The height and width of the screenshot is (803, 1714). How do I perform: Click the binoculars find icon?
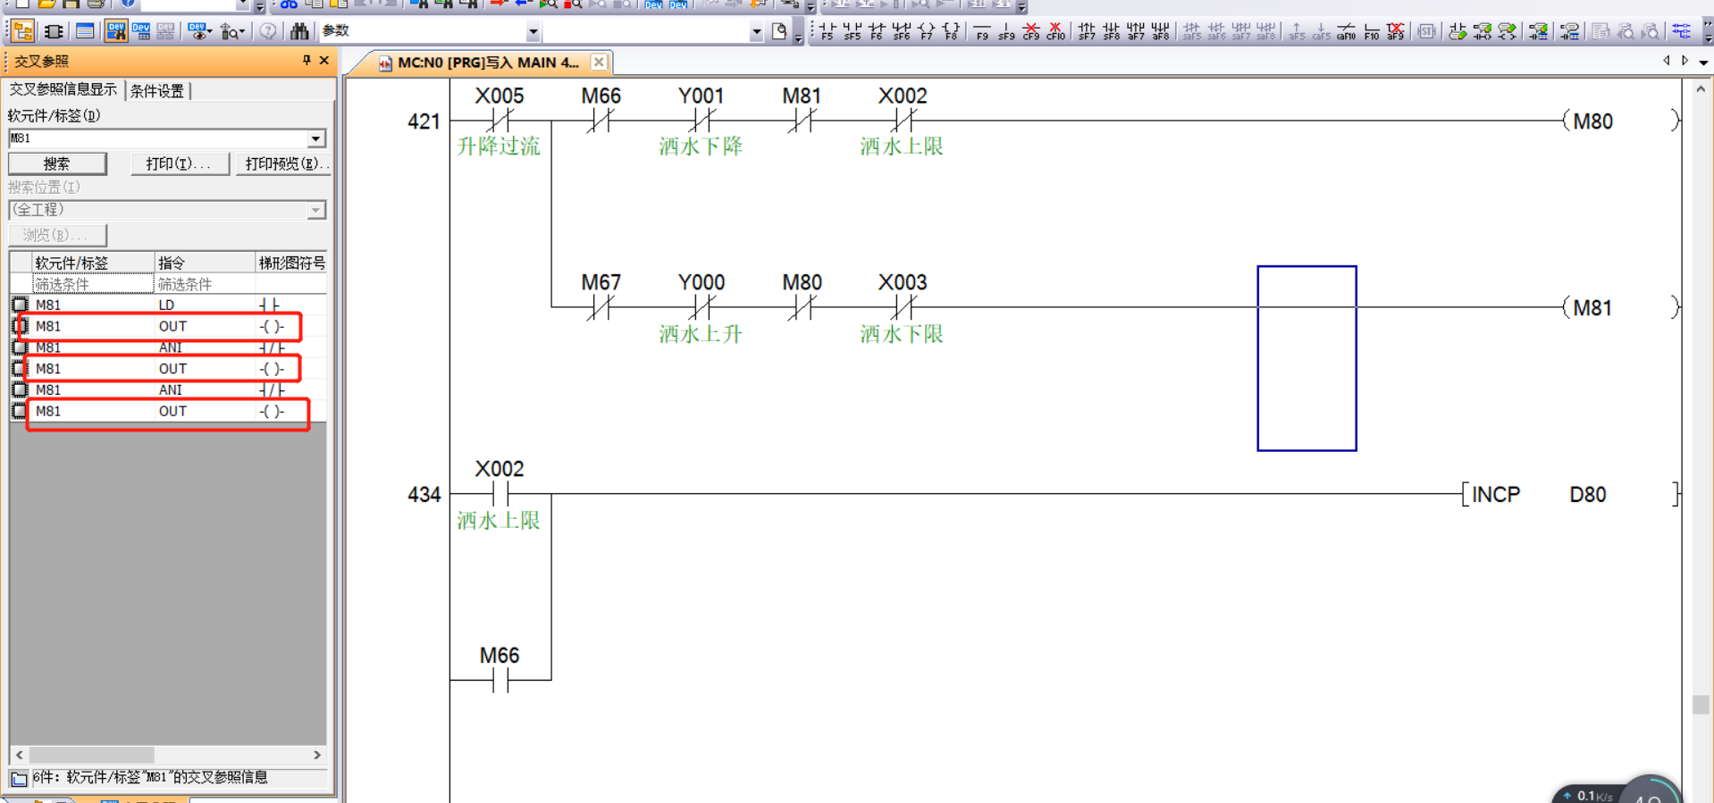tap(299, 31)
